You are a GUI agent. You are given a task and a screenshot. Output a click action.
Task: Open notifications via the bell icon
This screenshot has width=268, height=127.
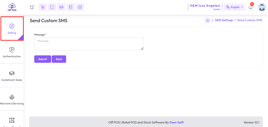tap(250, 7)
